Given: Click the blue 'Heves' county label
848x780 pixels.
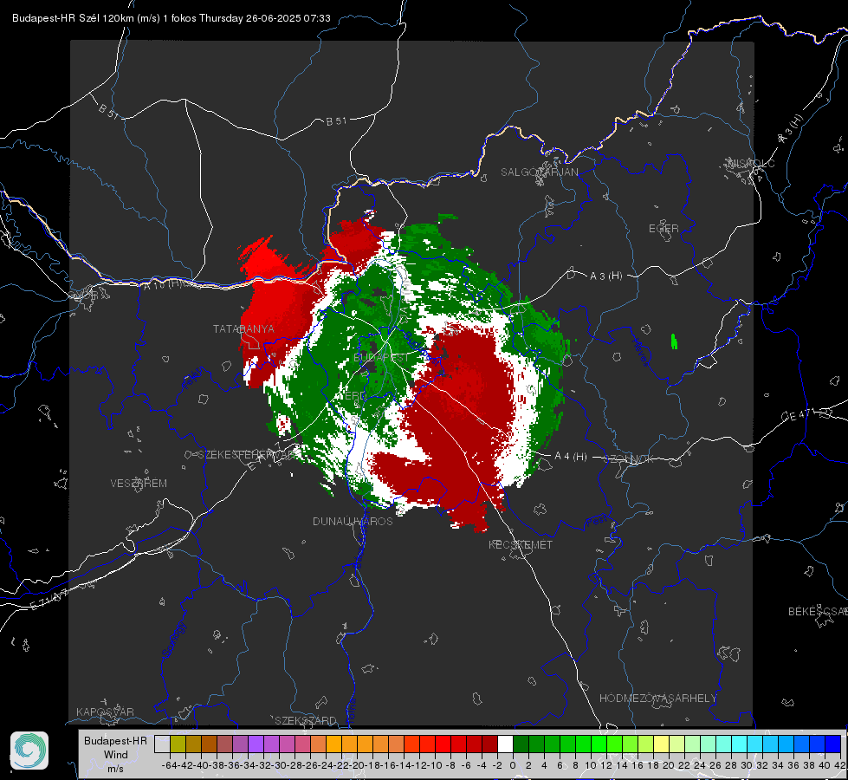Looking at the screenshot, I should 640,352.
